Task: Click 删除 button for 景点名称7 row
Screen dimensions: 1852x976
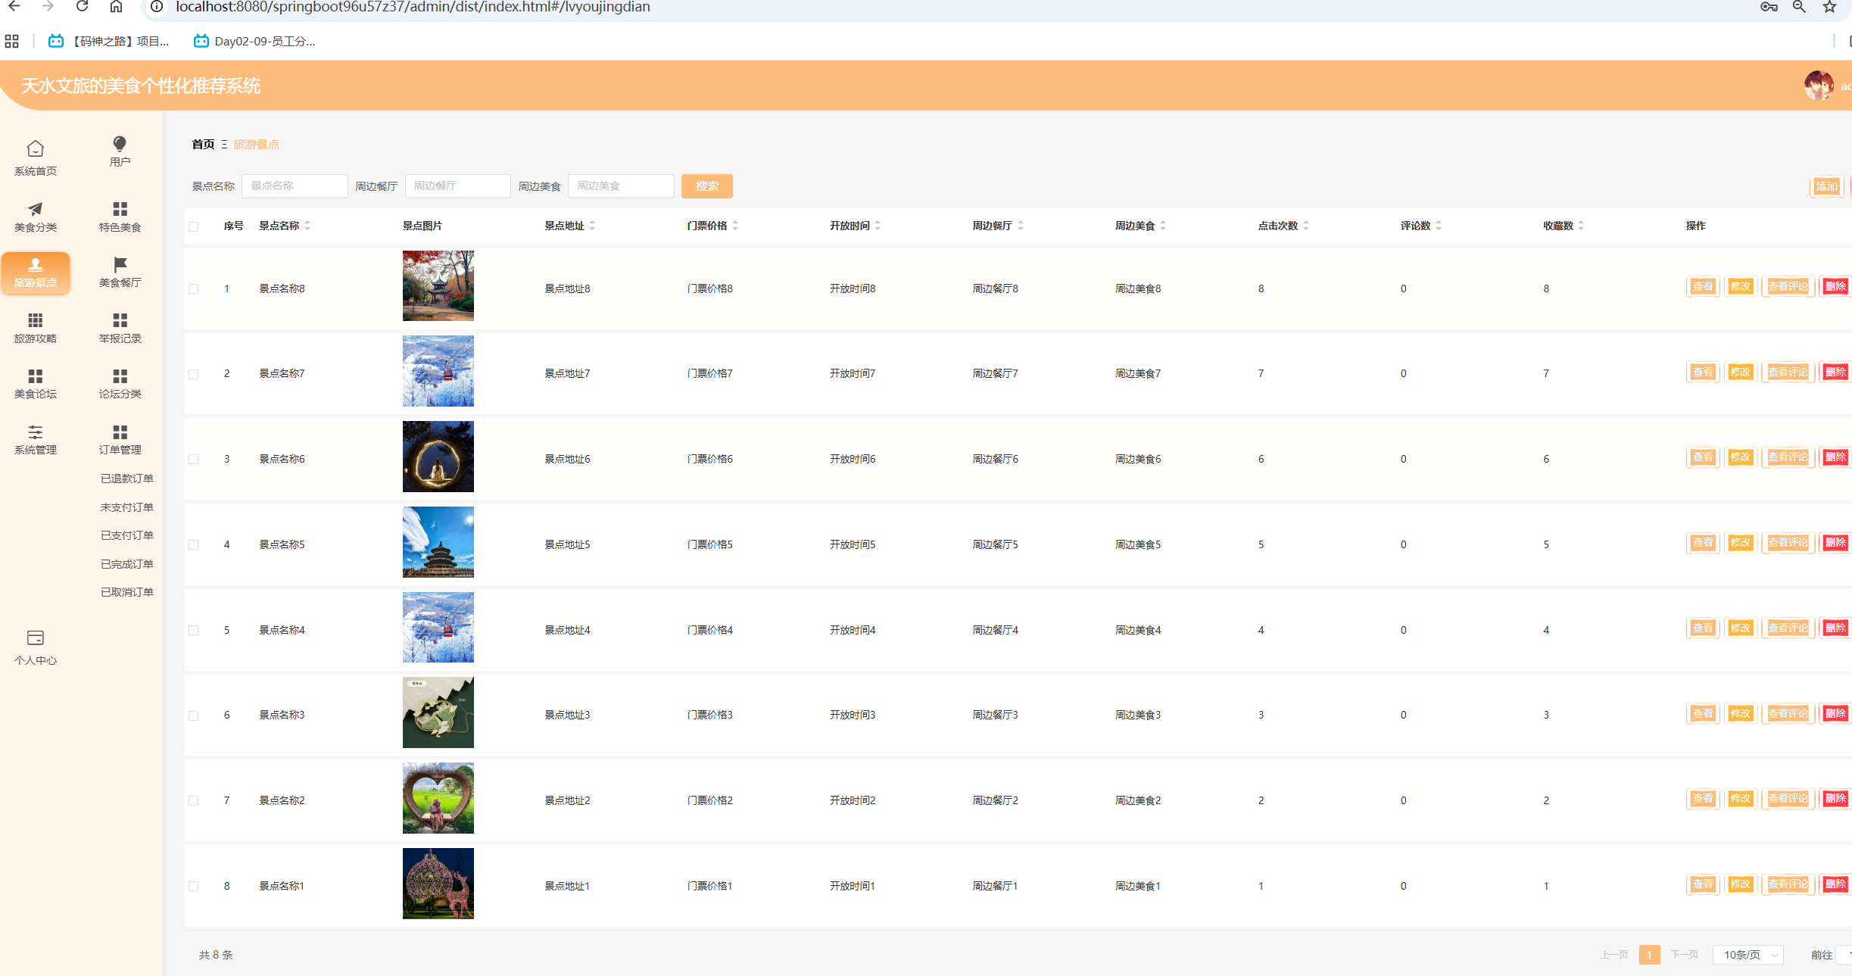Action: point(1835,372)
